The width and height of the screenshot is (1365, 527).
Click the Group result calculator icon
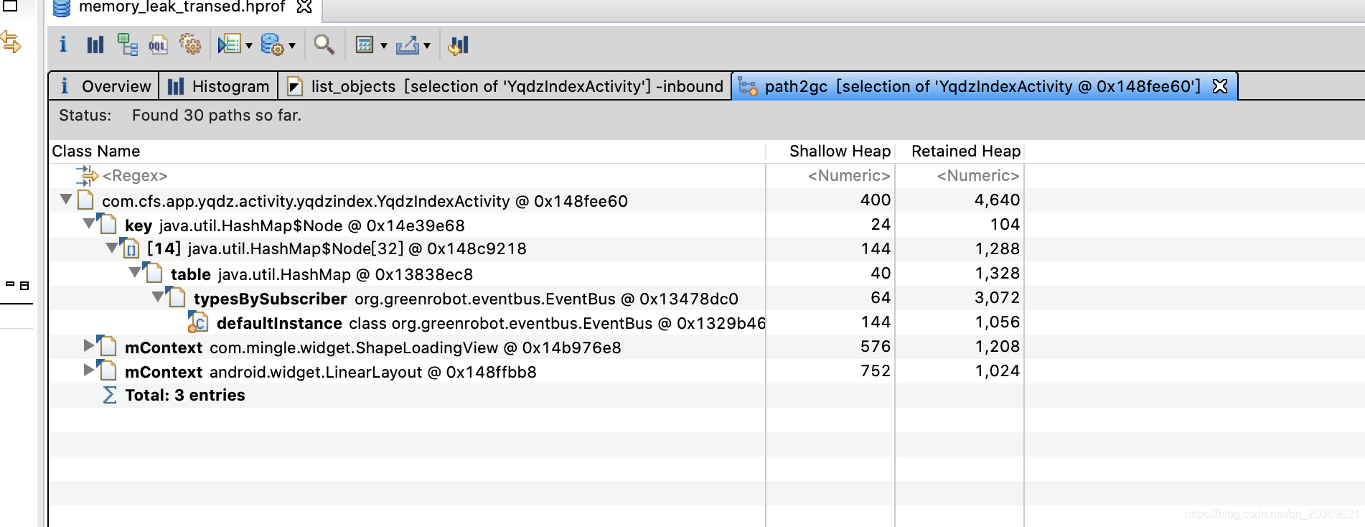365,45
